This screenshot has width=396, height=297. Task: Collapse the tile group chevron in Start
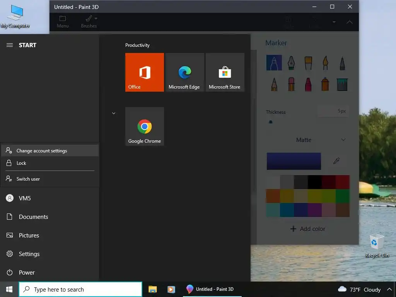[114, 113]
